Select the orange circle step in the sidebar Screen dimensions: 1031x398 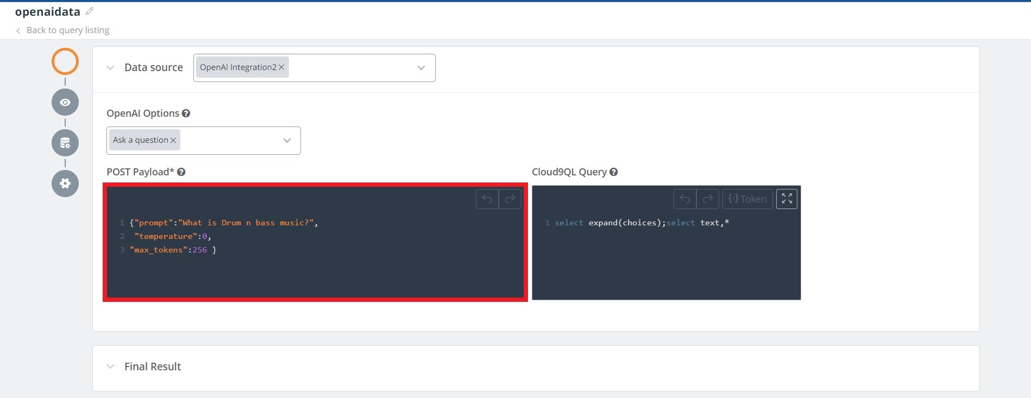tap(65, 61)
